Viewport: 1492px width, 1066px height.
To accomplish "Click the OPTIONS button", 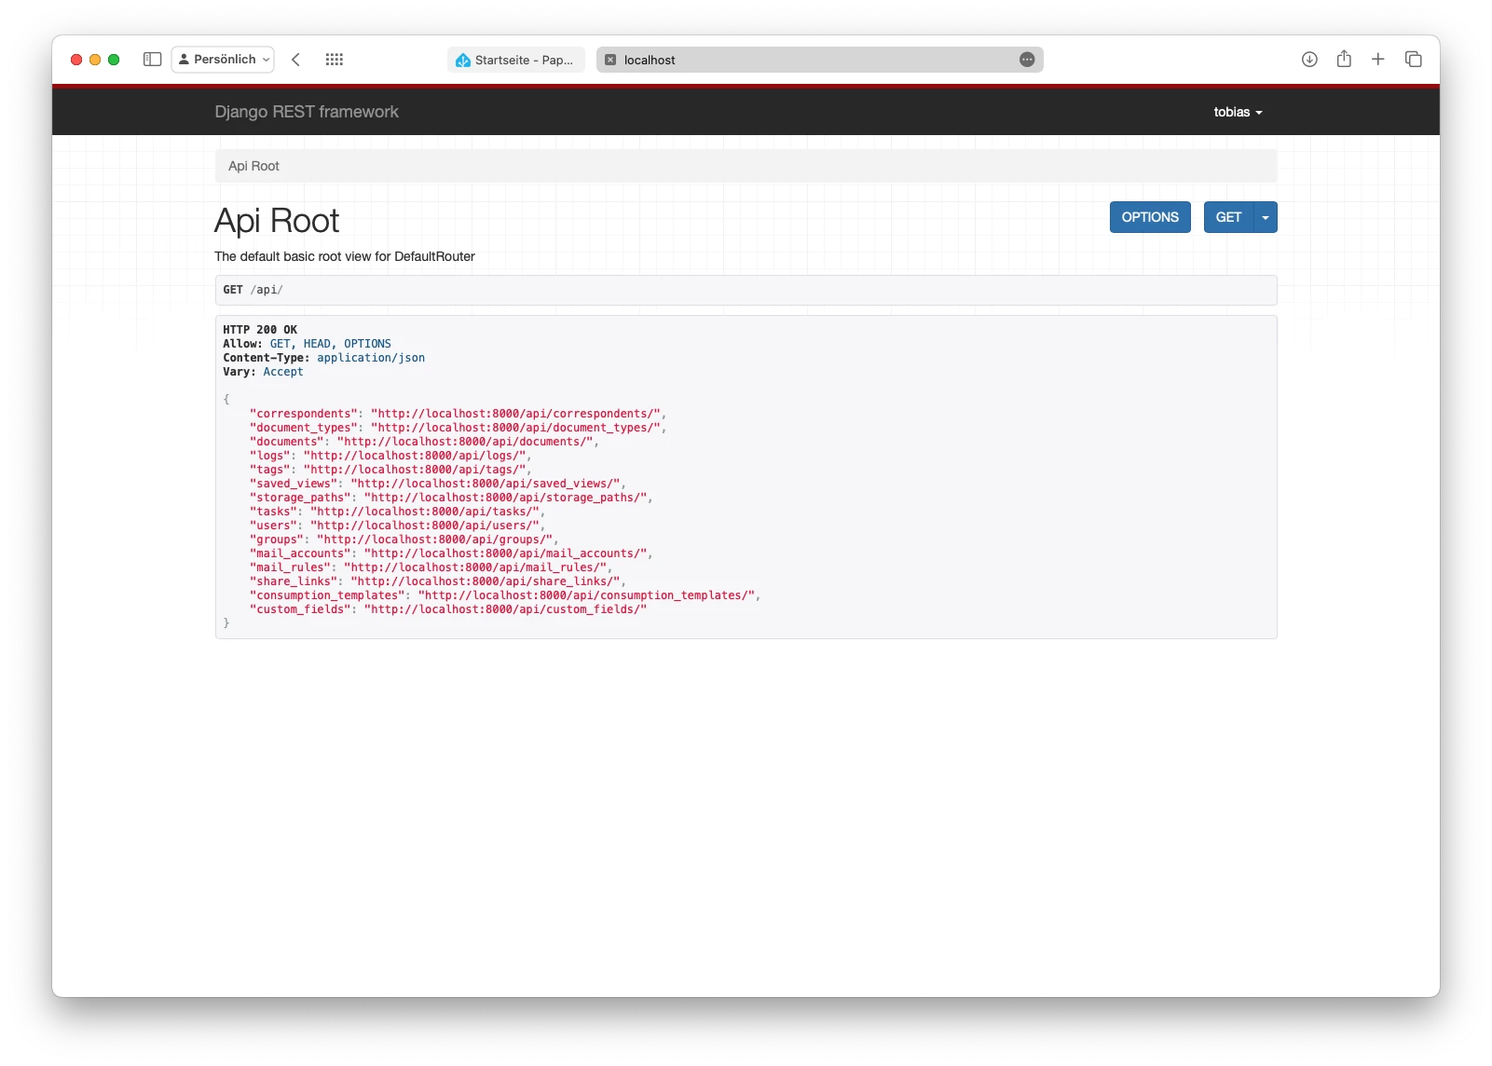I will click(x=1149, y=217).
